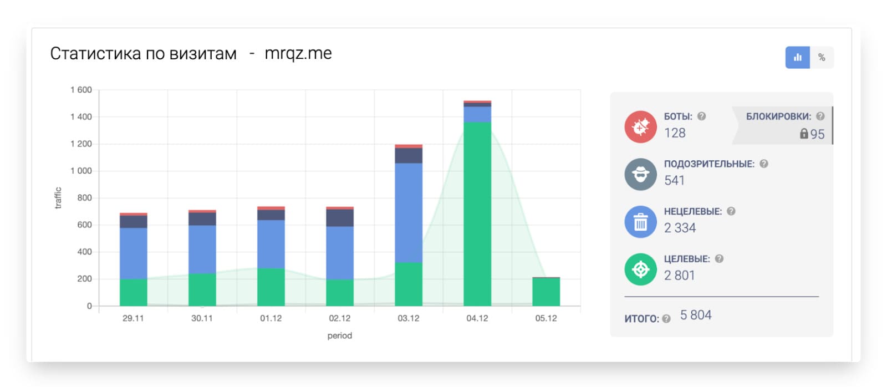Click the Итого label
Screen dimensions: 887x387
point(641,319)
